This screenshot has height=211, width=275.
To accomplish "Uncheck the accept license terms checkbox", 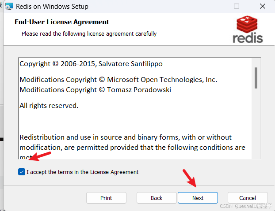I will 22,172.
